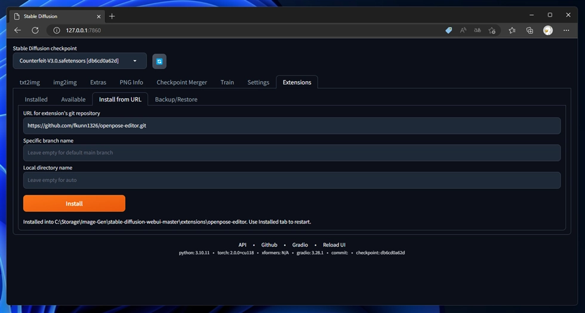The width and height of the screenshot is (585, 313).
Task: Reload the page in the browser
Action: [x=35, y=30]
